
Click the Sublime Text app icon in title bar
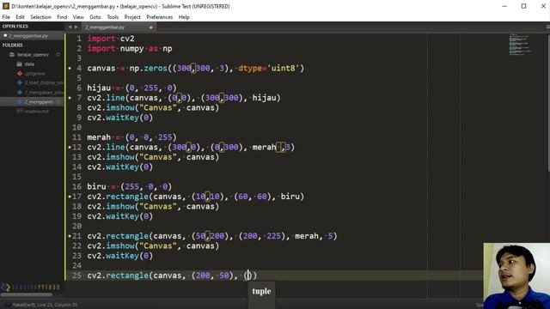pyautogui.click(x=6, y=6)
